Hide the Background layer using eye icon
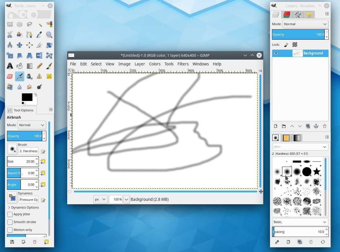340x252 pixels. 276,53
